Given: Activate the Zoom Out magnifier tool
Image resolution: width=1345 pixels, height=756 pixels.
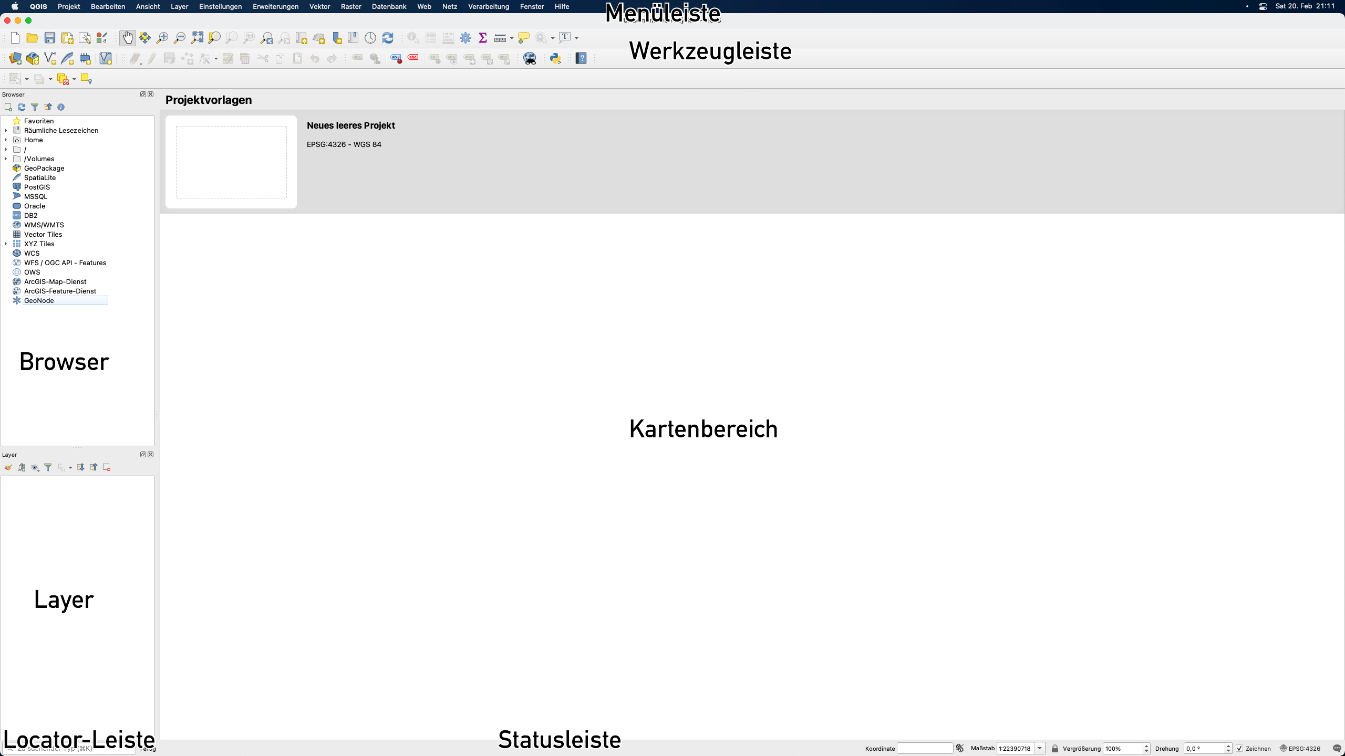Looking at the screenshot, I should tap(180, 38).
